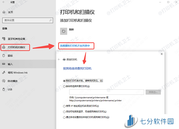Click back arrow in 添加打印机 dialog
Image resolution: width=179 pixels, height=129 pixels.
(x=59, y=59)
